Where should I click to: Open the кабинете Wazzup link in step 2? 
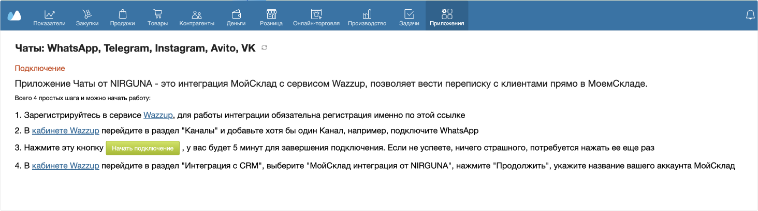click(66, 130)
